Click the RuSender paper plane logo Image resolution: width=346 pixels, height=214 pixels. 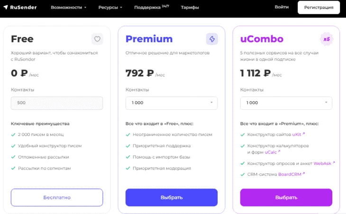coord(6,7)
